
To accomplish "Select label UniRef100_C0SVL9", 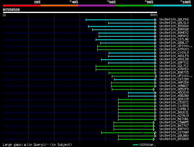I will [174, 53].
